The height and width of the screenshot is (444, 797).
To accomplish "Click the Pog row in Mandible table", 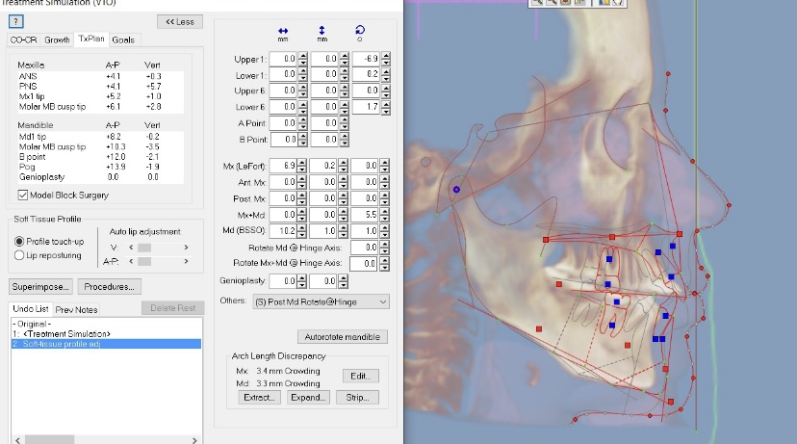I will click(100, 167).
